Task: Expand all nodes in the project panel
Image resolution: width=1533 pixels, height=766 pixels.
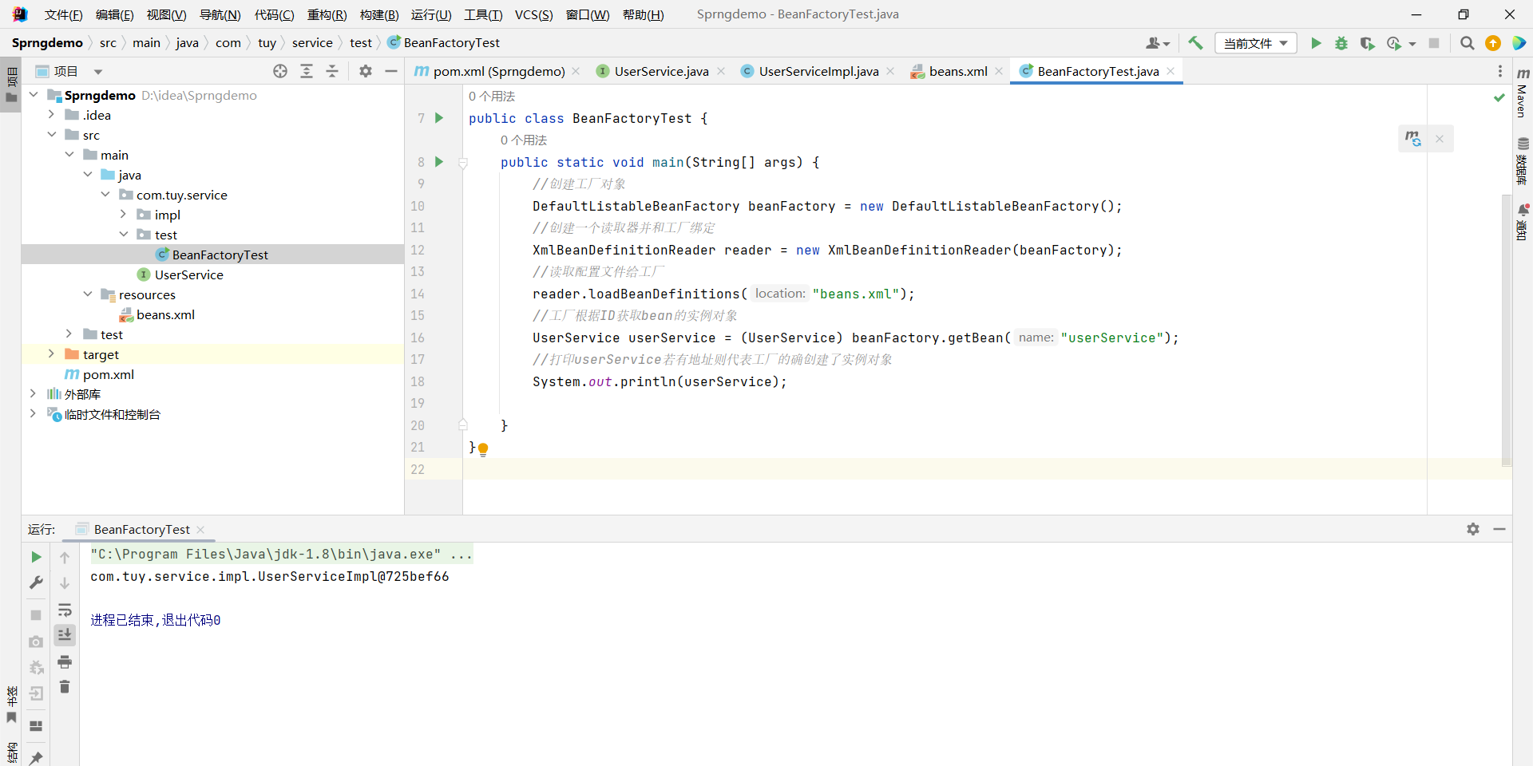Action: click(307, 71)
